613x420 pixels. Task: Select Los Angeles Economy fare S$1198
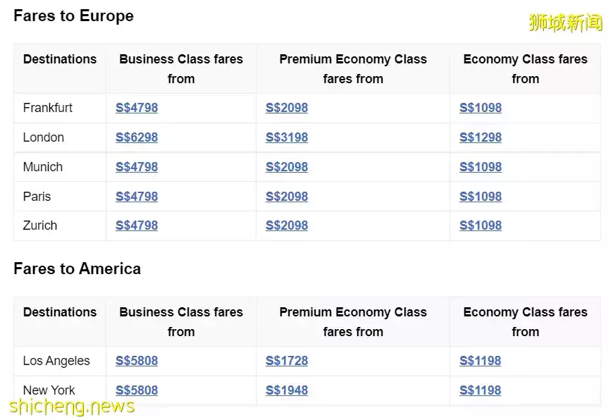click(x=481, y=361)
